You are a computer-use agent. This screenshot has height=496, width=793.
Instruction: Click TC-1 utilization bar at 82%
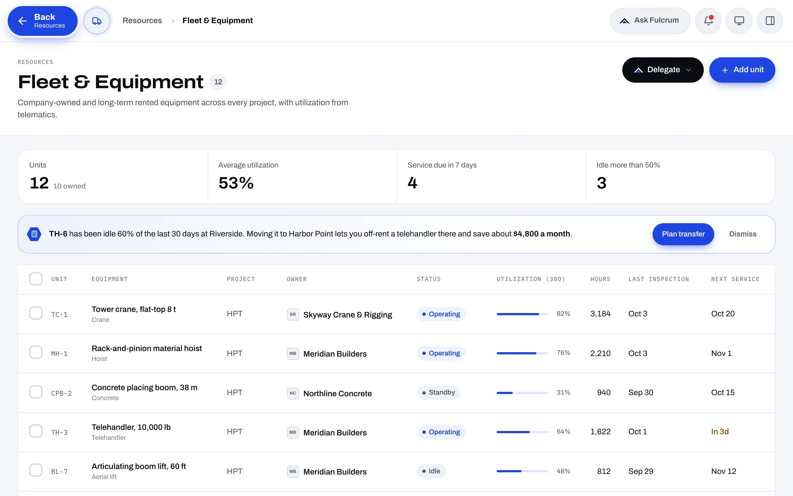[x=522, y=314]
